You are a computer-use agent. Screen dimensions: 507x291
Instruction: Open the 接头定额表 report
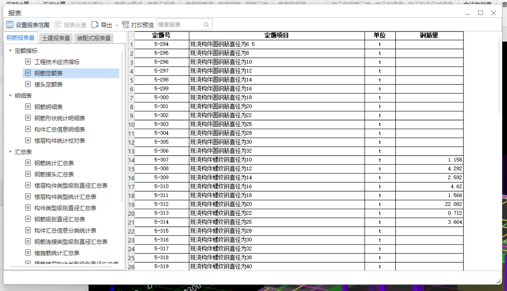point(49,85)
